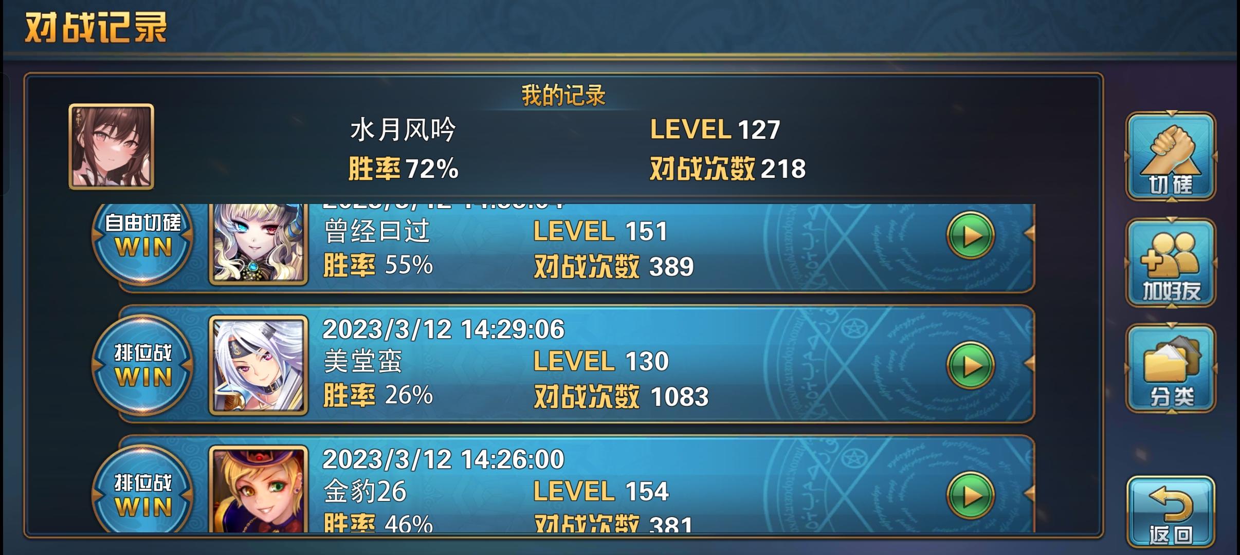Expand arrow beside 金豹26 record
The height and width of the screenshot is (555, 1240).
tap(1029, 493)
